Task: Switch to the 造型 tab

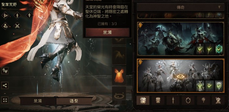Action: (x=74, y=101)
